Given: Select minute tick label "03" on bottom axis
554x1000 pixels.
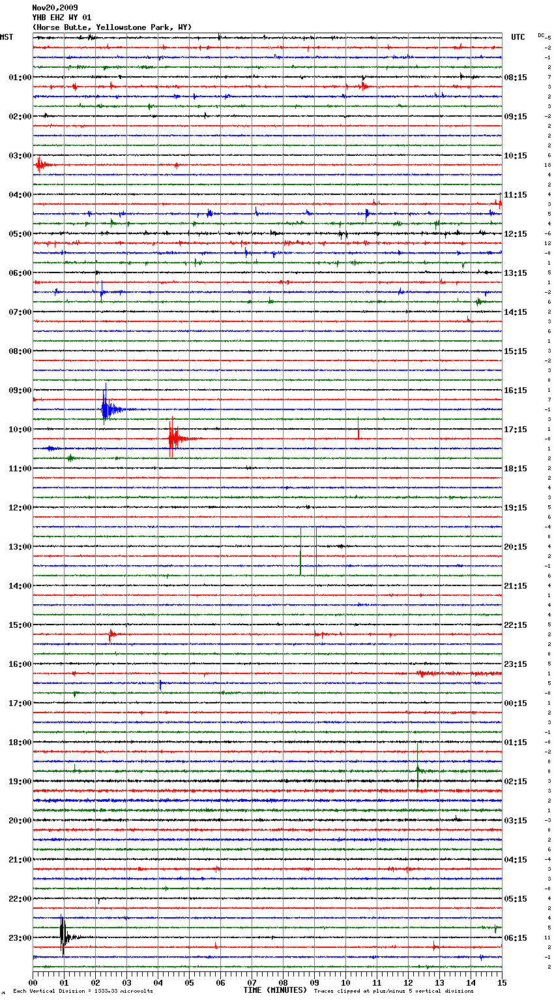Looking at the screenshot, I should point(126,982).
